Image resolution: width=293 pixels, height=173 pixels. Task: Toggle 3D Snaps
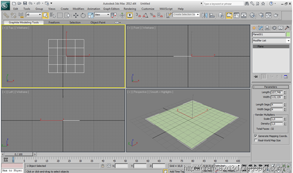click(138, 15)
